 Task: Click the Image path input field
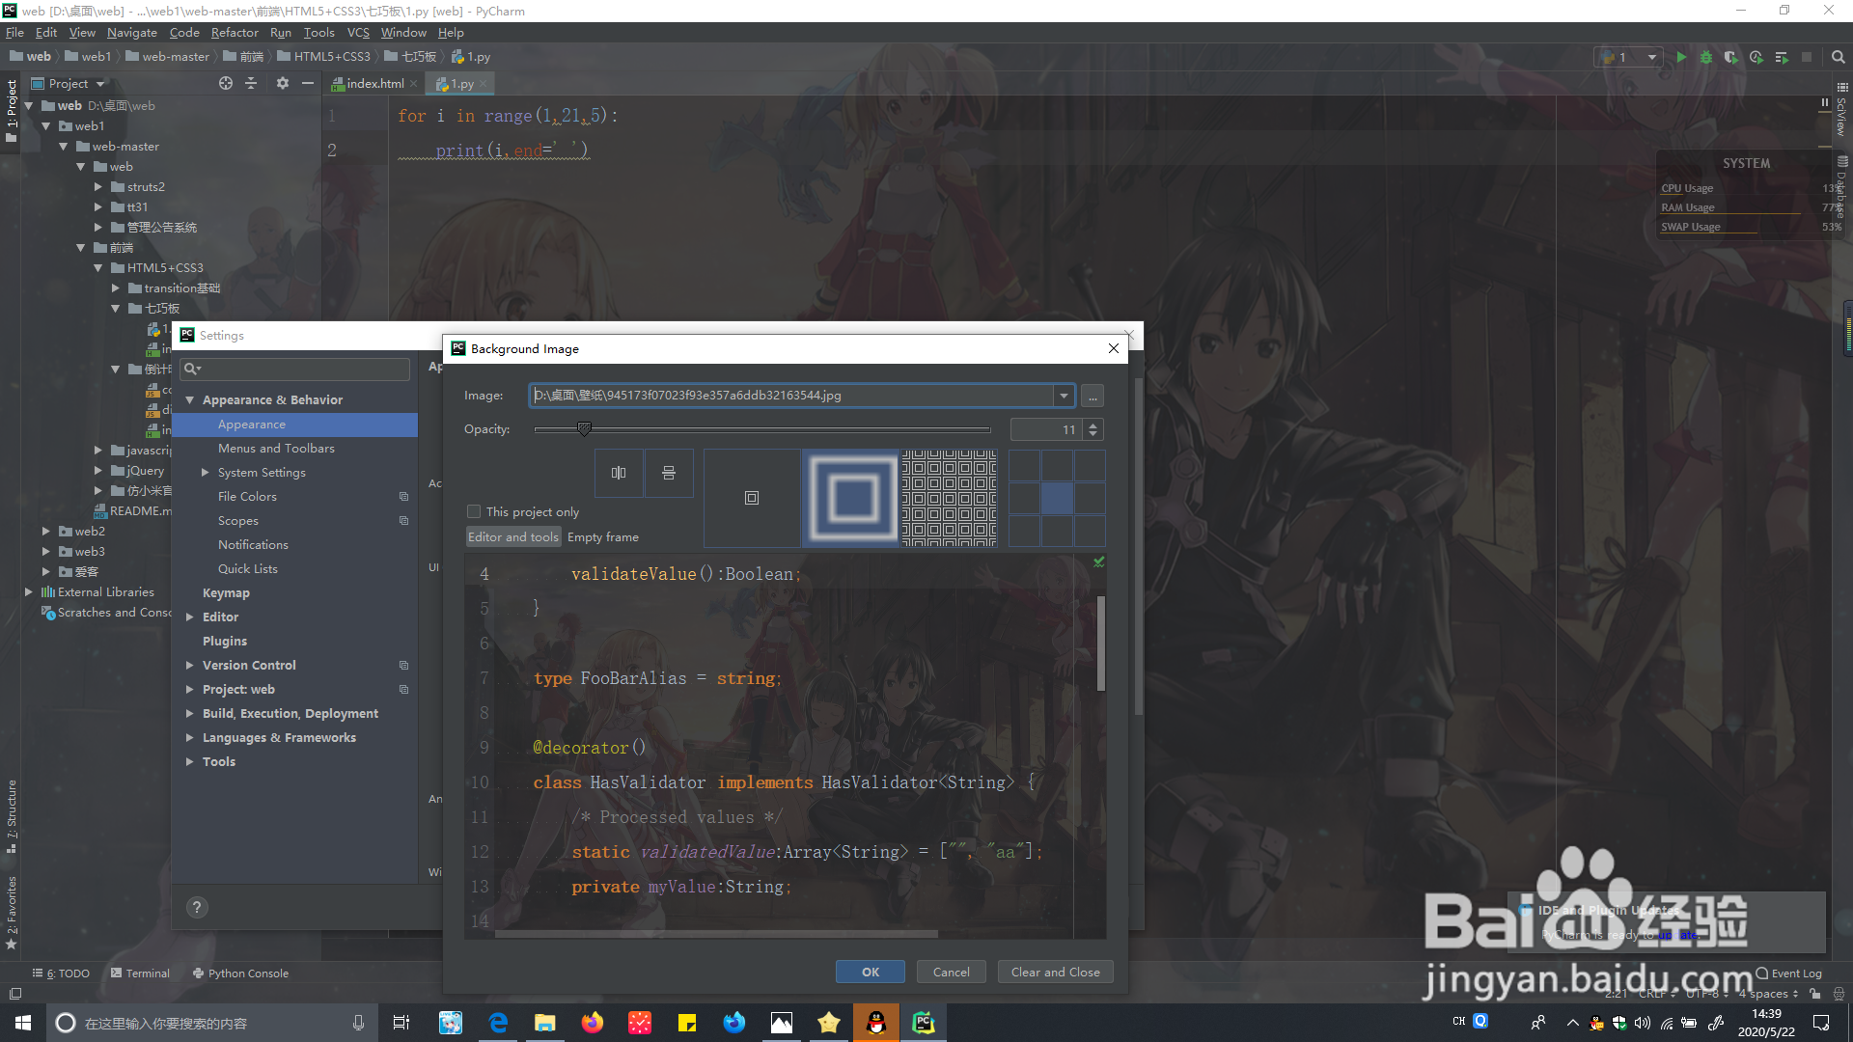pos(791,396)
